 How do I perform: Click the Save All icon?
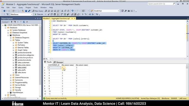pos(29,11)
